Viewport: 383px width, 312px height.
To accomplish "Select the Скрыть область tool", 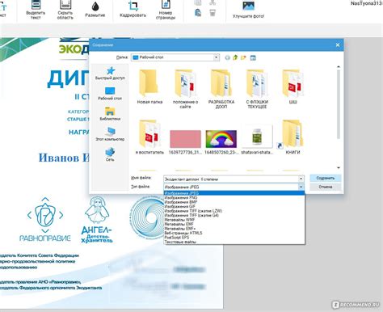I will [65, 10].
